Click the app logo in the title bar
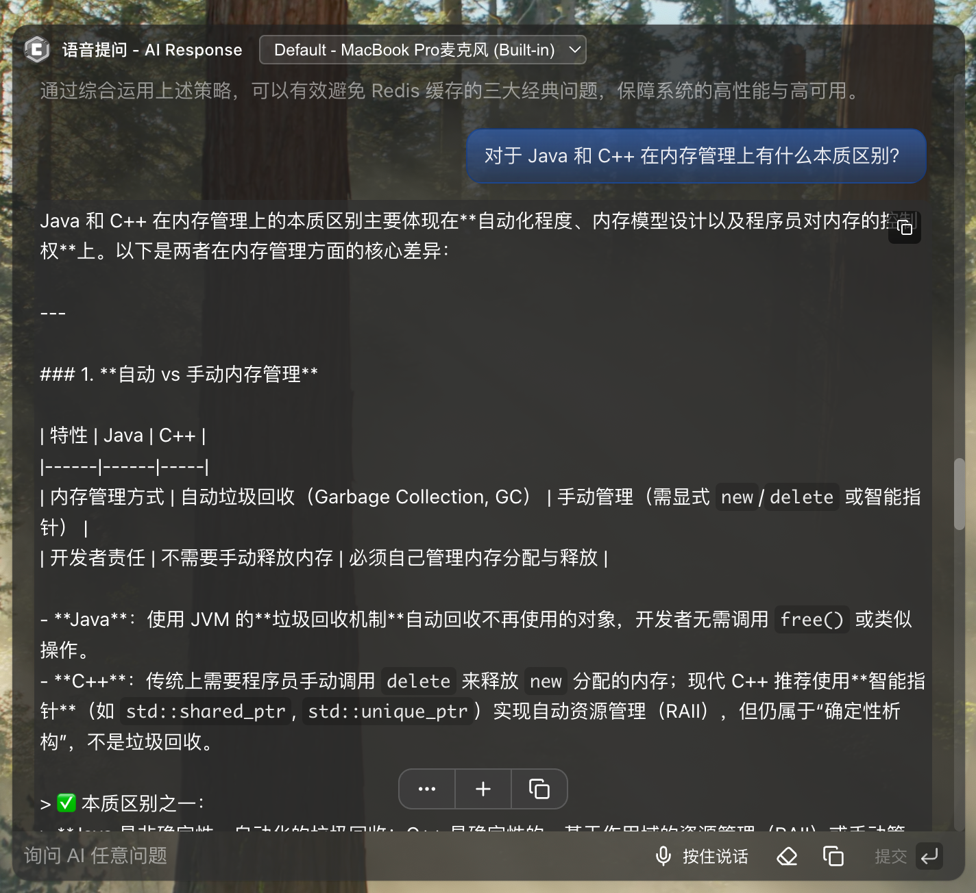976x893 pixels. [38, 49]
